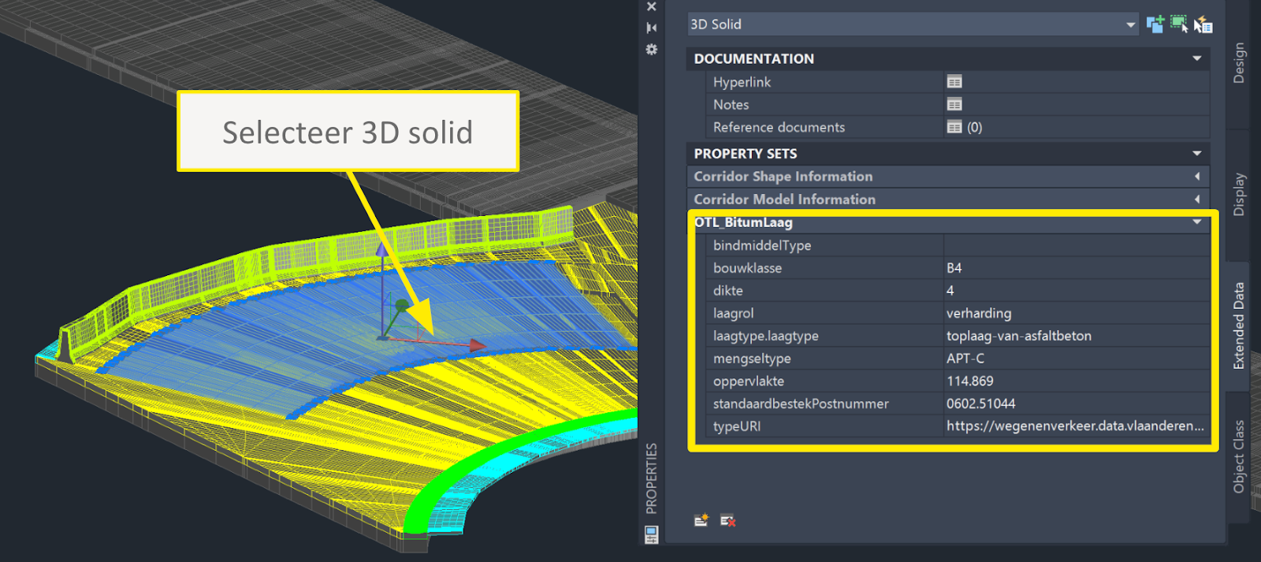Collapse the OTL_BitumLaag property set
This screenshot has height=562, width=1261.
tap(1196, 222)
